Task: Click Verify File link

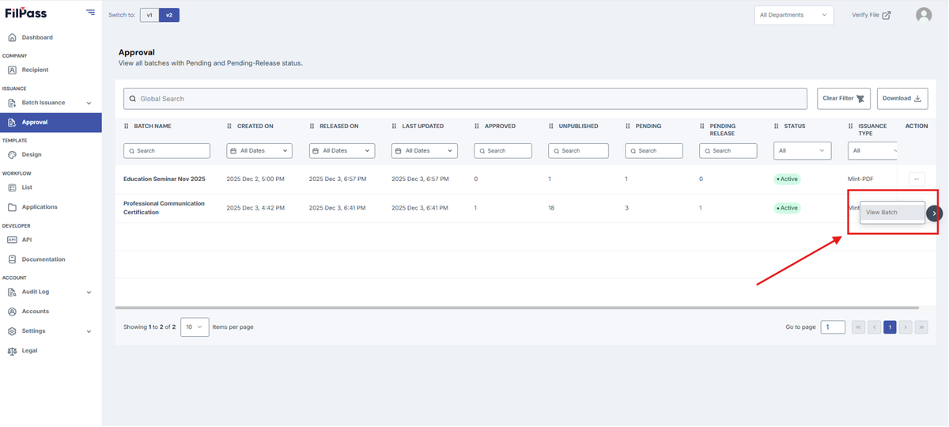Action: tap(871, 15)
